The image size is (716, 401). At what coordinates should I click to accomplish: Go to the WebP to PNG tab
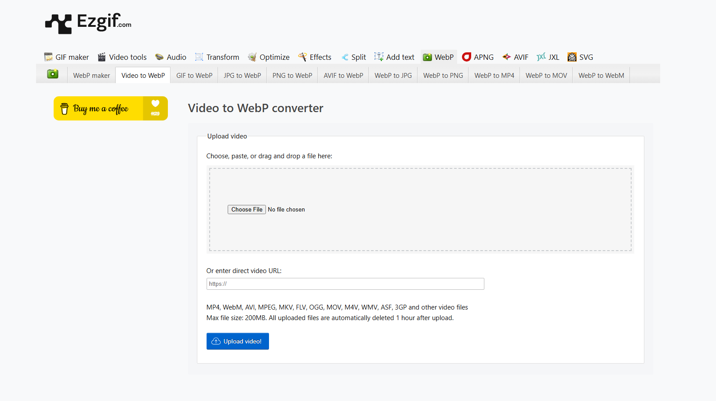(x=443, y=75)
